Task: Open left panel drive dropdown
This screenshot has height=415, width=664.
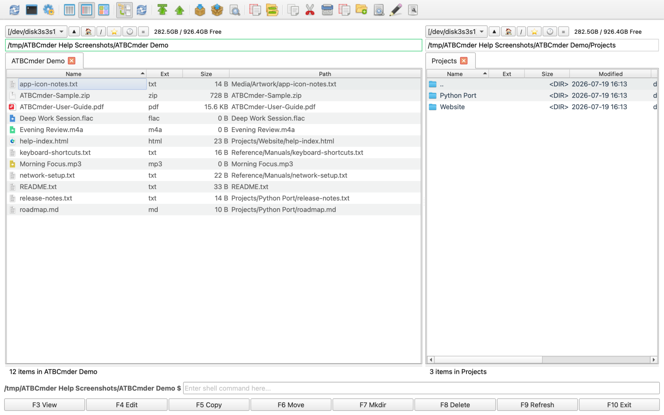Action: (37, 32)
